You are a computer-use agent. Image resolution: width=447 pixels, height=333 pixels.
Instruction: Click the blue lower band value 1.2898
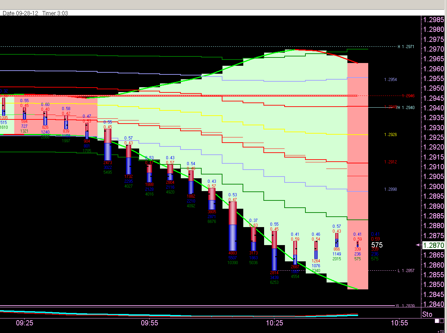tap(390, 189)
